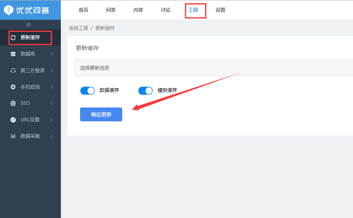This screenshot has height=218, width=353.
Task: Click the 更新缓存 refresh icon in sidebar
Action: [x=13, y=37]
